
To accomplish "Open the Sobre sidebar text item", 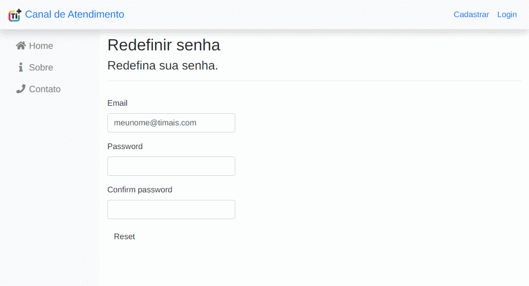I will pyautogui.click(x=41, y=67).
